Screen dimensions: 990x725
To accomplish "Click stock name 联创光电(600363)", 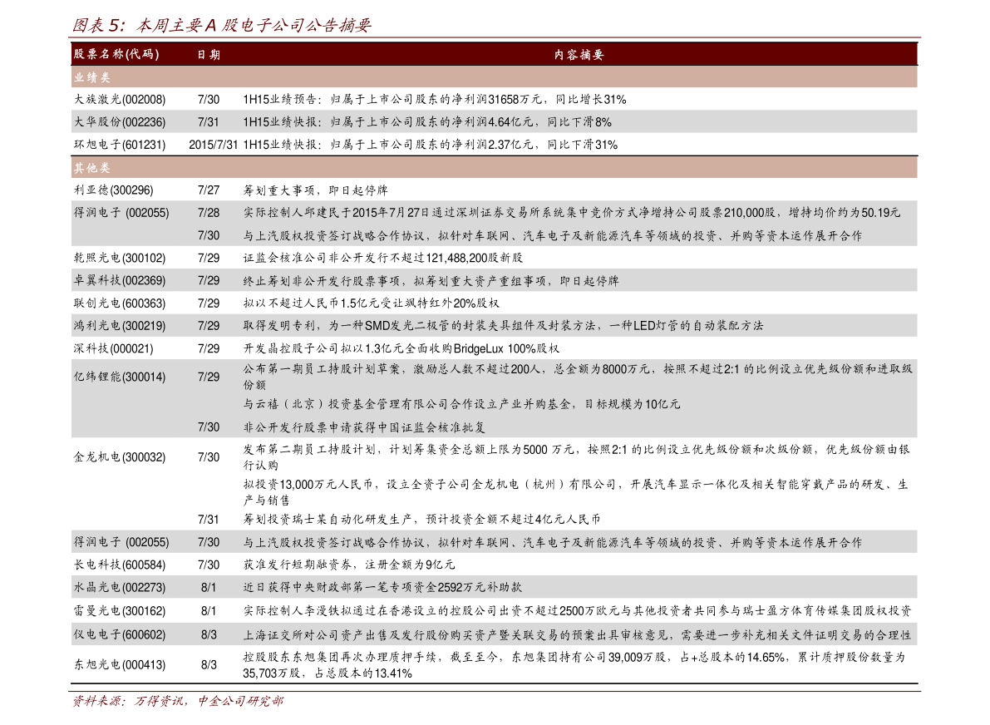I will 120,303.
